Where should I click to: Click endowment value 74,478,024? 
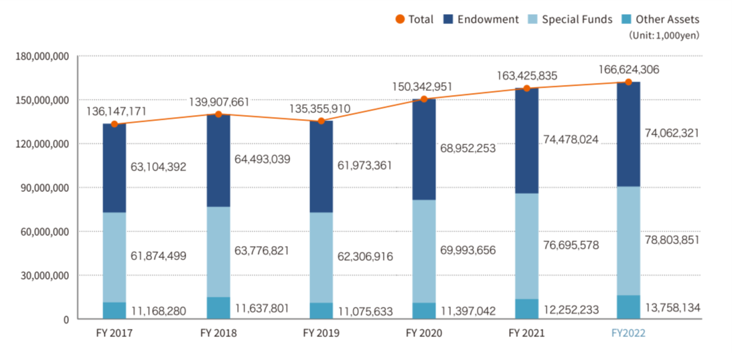point(571,139)
